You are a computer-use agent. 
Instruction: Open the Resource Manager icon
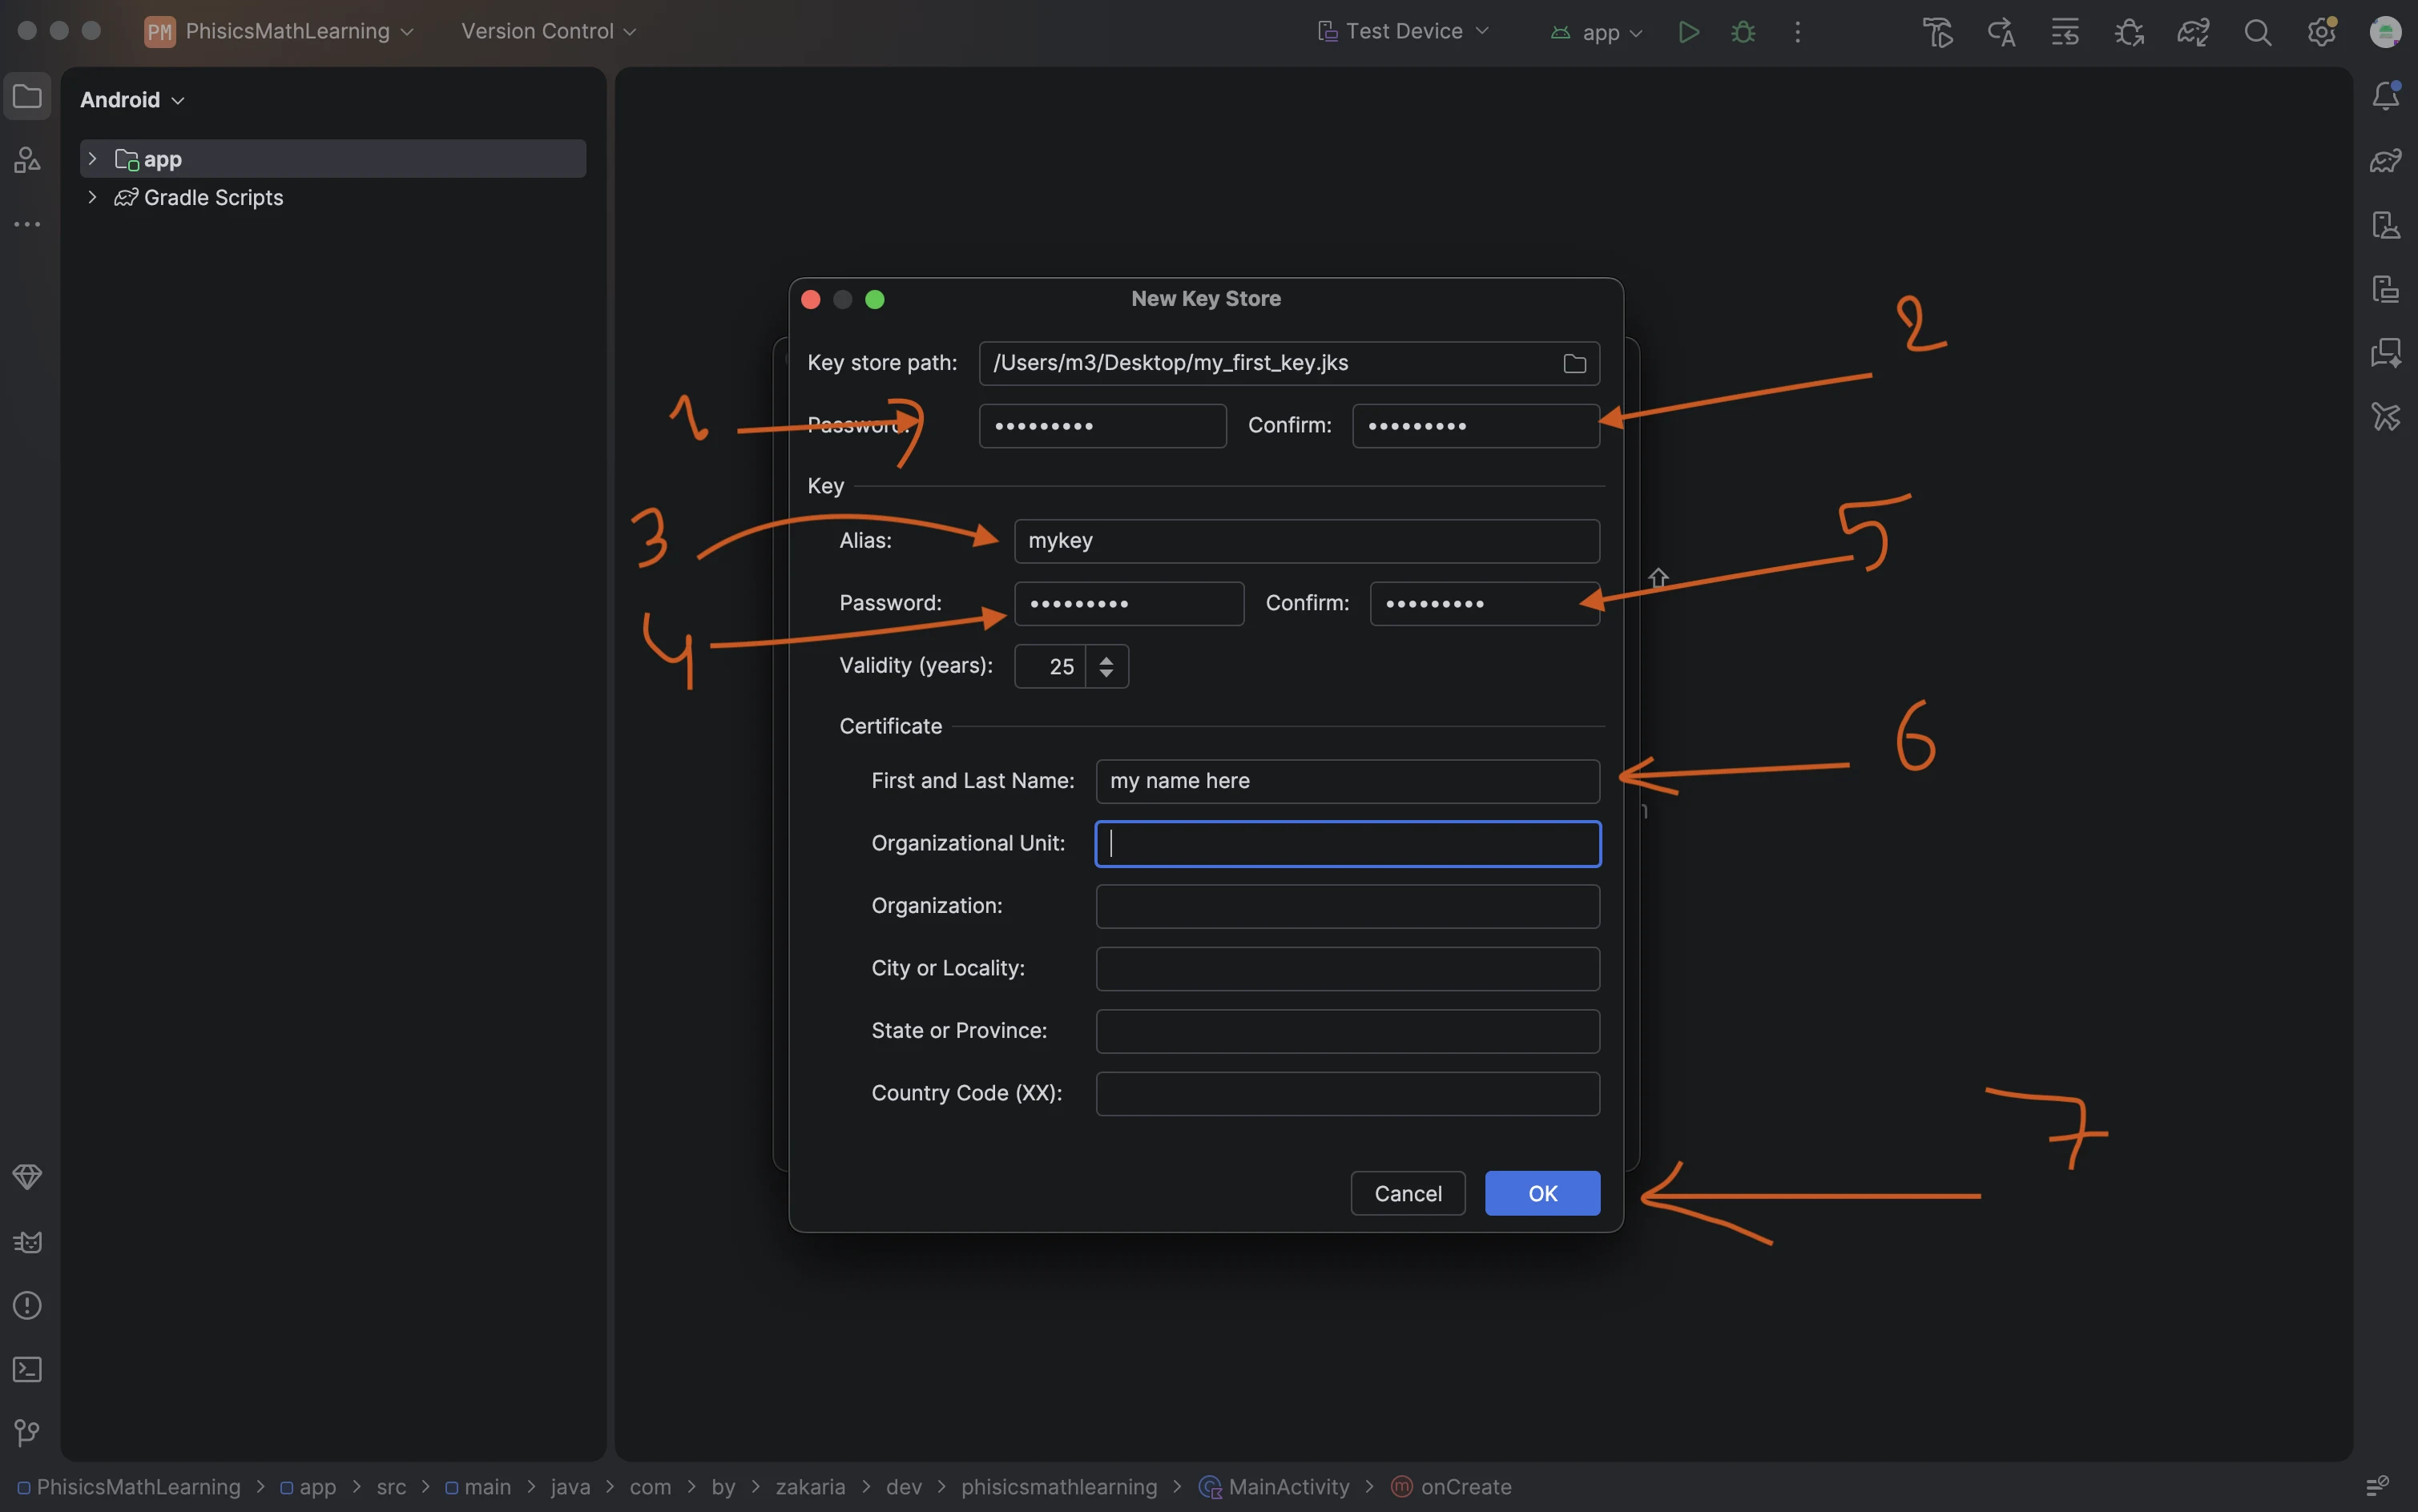click(x=27, y=160)
